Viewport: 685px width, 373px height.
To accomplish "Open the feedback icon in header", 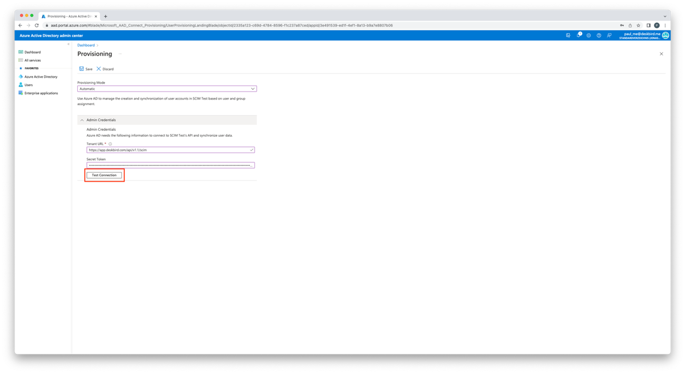I will click(x=609, y=36).
